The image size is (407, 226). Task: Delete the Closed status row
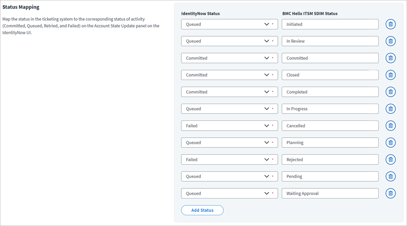(391, 75)
